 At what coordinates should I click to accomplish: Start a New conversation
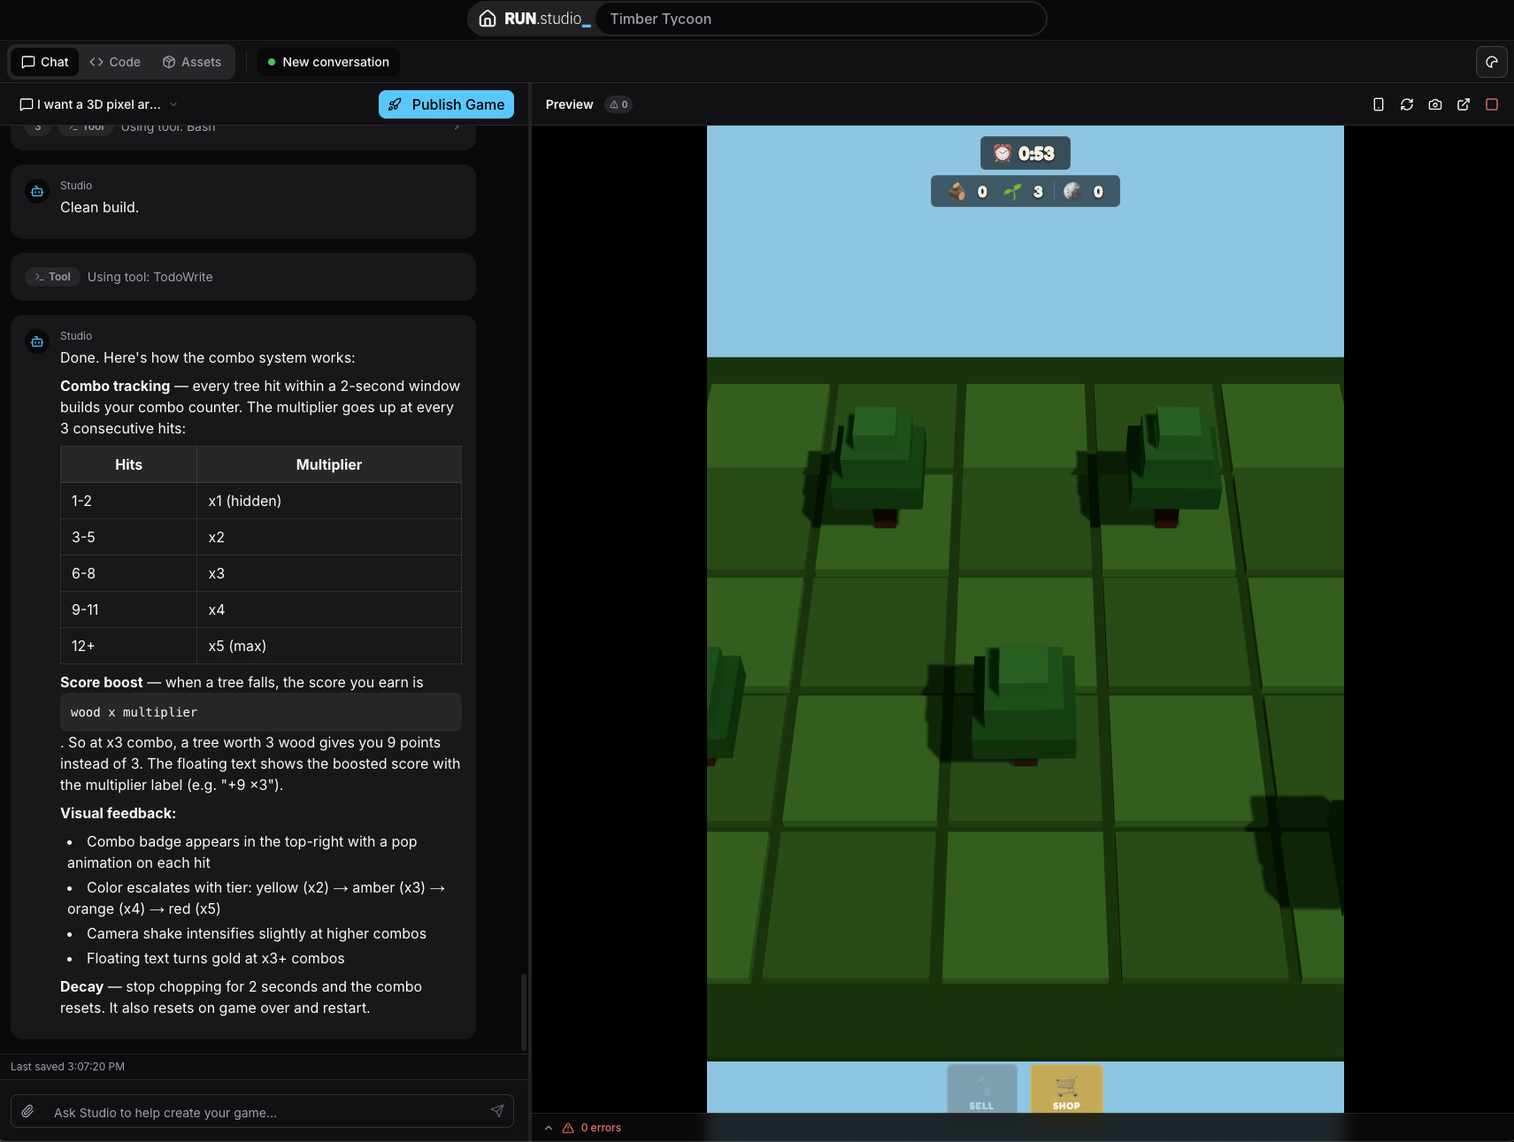(328, 62)
